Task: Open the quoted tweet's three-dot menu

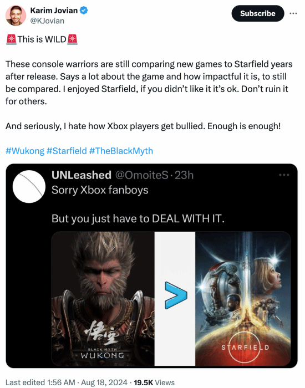Action: click(x=284, y=175)
